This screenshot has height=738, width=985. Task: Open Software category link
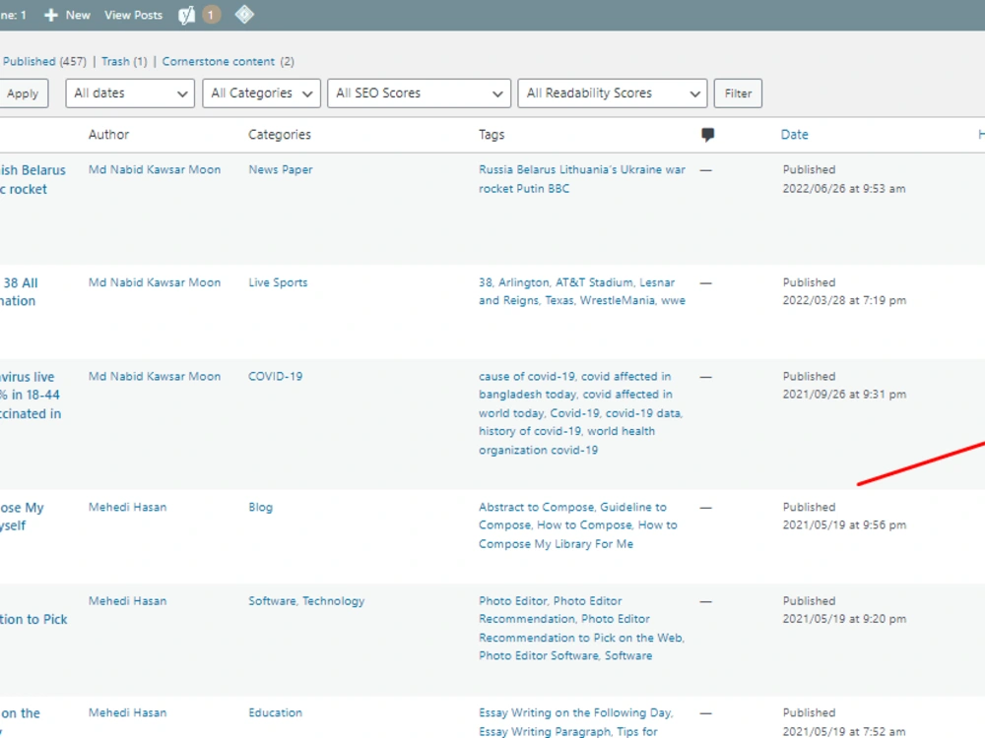pos(272,601)
